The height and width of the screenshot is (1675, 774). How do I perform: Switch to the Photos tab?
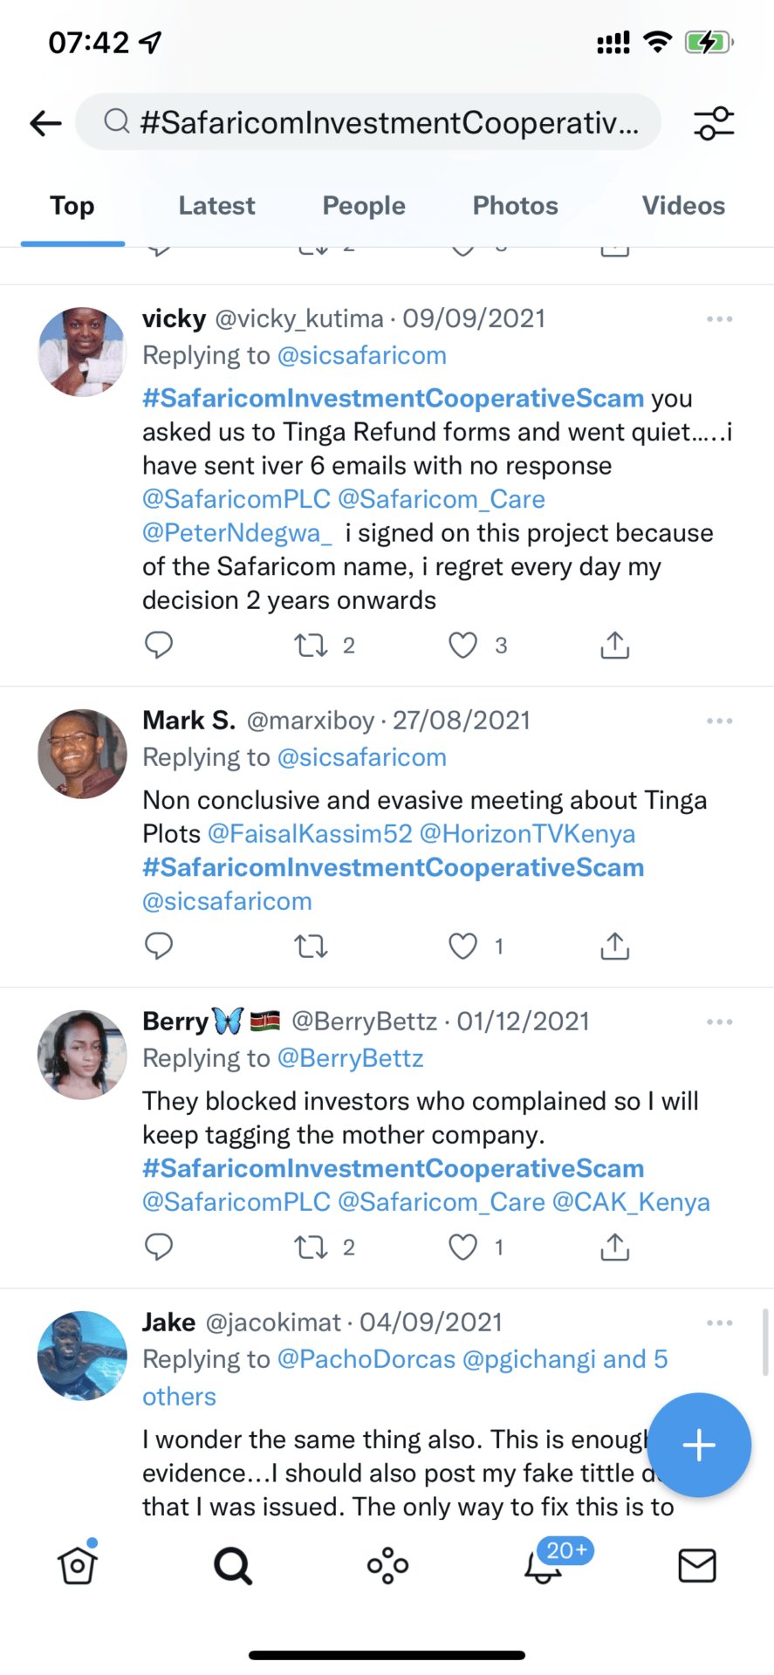point(515,206)
